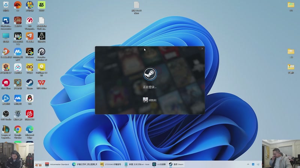Open the red NetEase Cloud Music icon
Image resolution: width=300 pixels, height=168 pixels.
click(30, 114)
